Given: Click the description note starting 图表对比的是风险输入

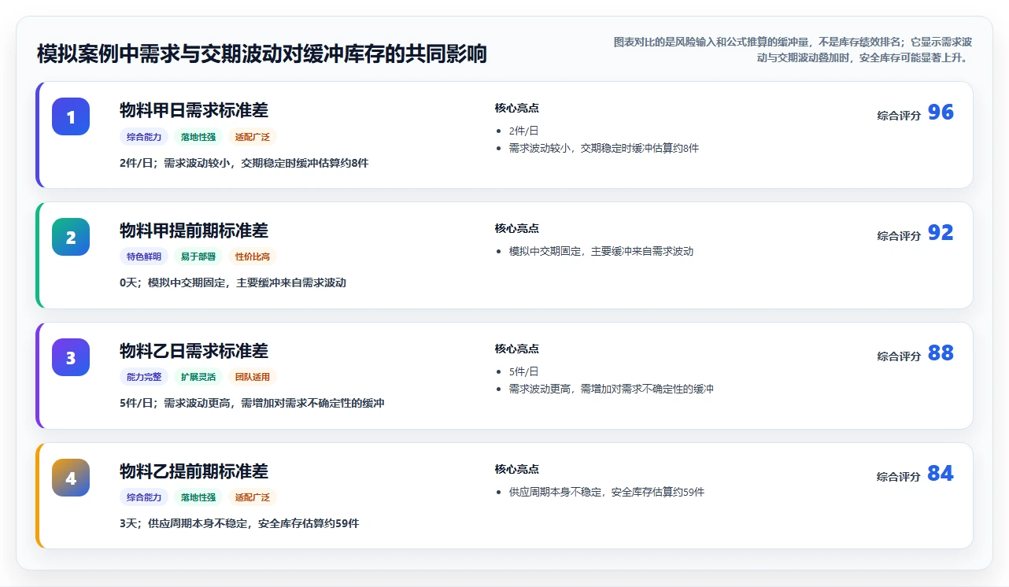Looking at the screenshot, I should pyautogui.click(x=793, y=50).
